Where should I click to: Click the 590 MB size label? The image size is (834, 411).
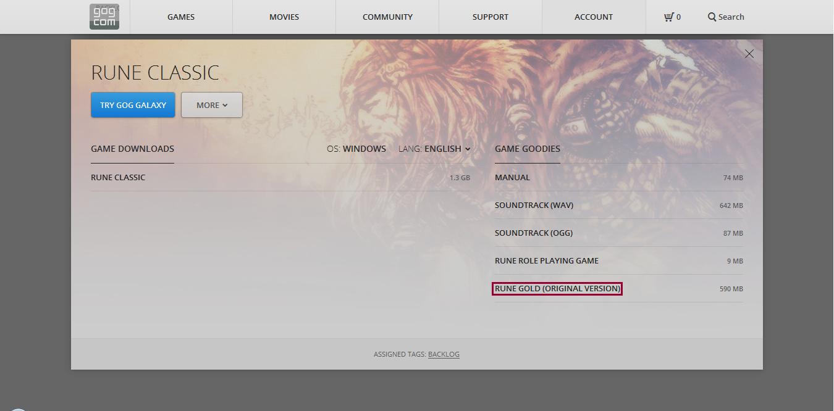[731, 289]
